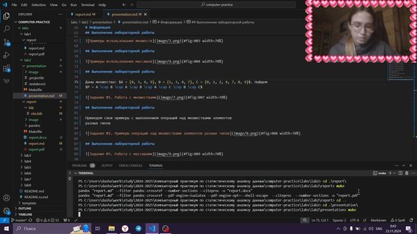The height and width of the screenshot is (234, 417).
Task: Click the command center search box
Action: point(216,5)
